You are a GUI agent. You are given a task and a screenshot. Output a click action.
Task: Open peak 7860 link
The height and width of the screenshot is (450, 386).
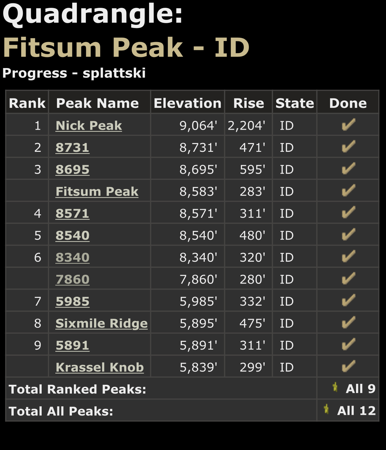click(72, 279)
